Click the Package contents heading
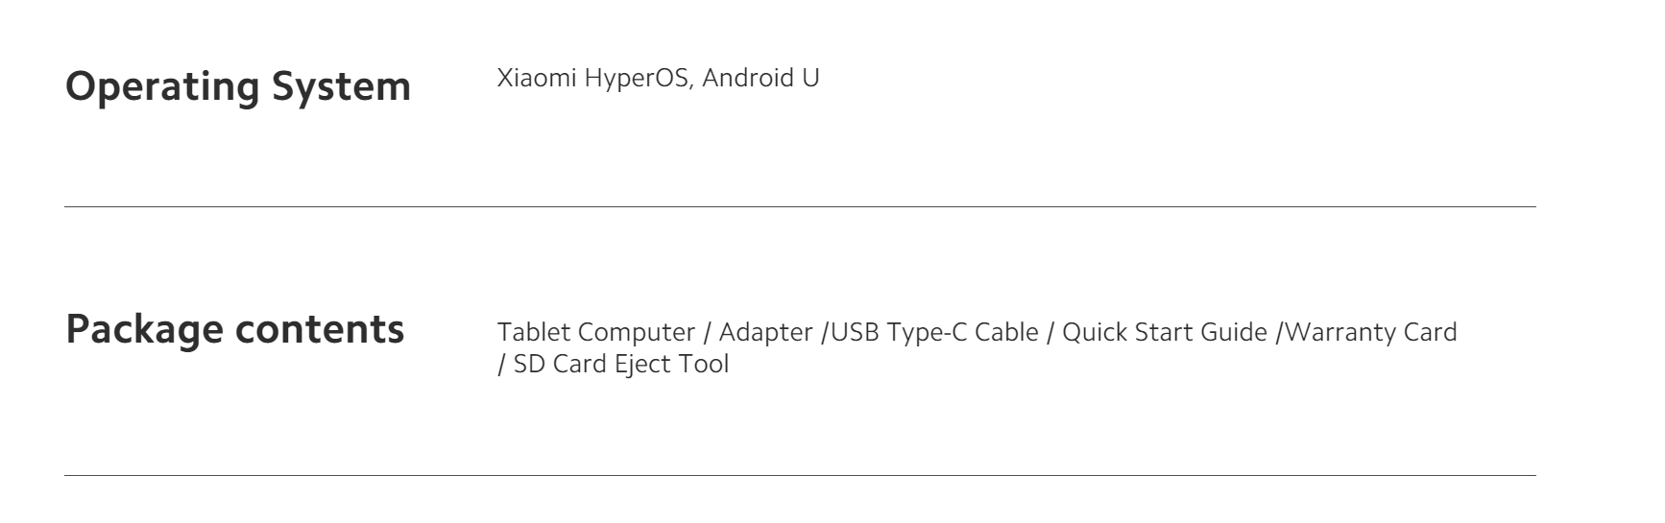 (x=234, y=329)
